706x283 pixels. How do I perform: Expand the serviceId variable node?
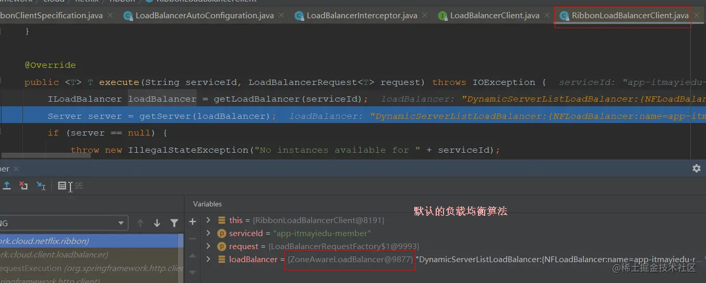(x=209, y=233)
